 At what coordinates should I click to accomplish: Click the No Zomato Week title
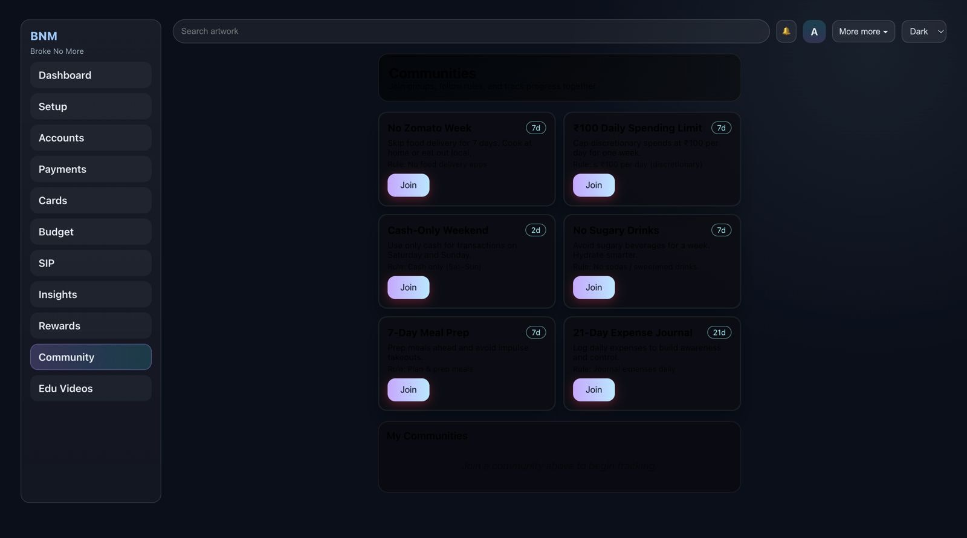(429, 128)
